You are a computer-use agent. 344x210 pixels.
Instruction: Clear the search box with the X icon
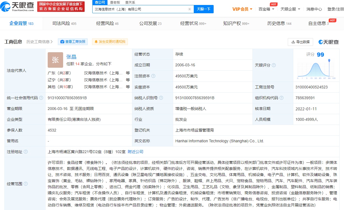click(x=190, y=9)
